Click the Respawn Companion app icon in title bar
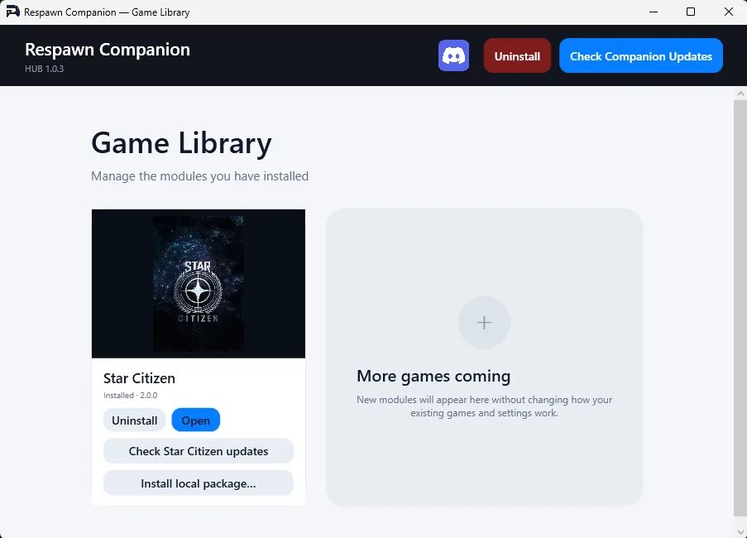747x538 pixels. (x=12, y=12)
